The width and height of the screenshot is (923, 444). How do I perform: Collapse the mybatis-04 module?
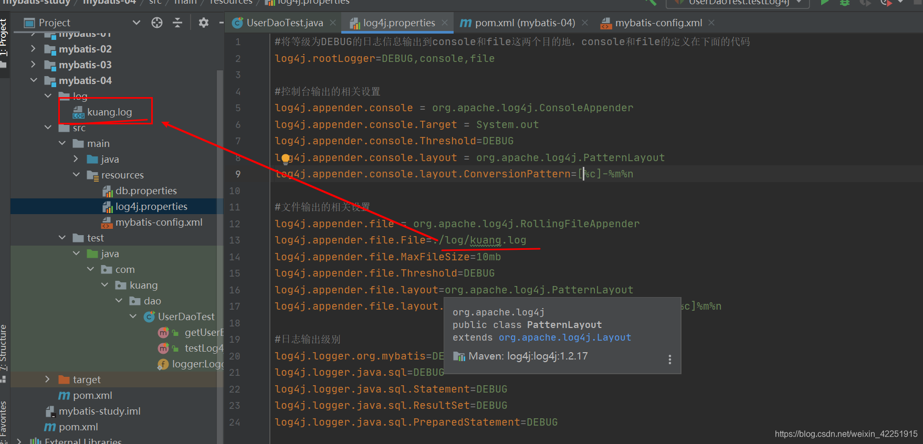pos(34,80)
